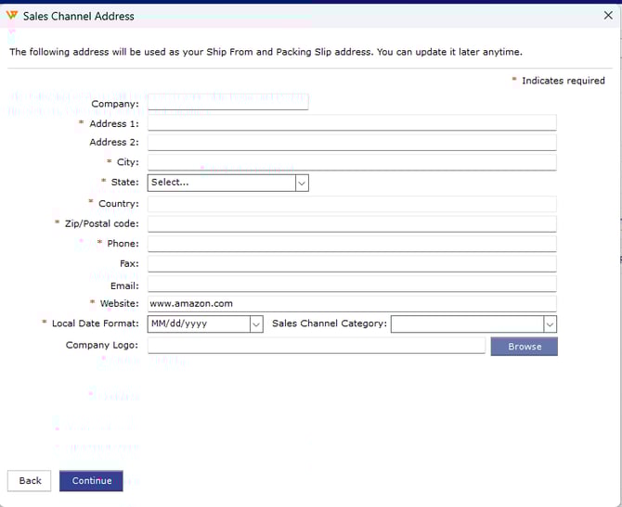Select the Fax input field
The image size is (622, 507).
coord(352,264)
